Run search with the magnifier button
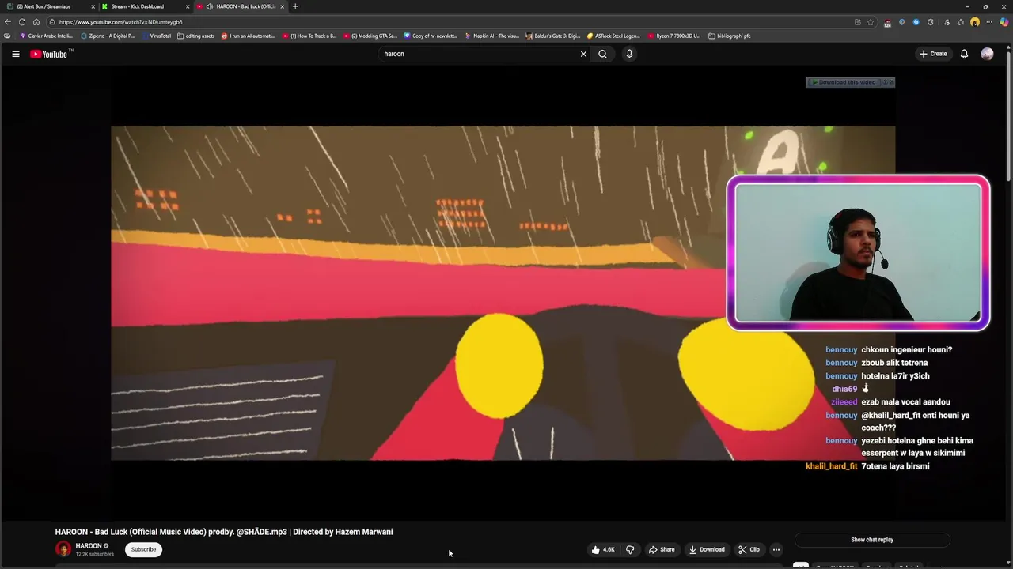The width and height of the screenshot is (1013, 569). point(602,54)
